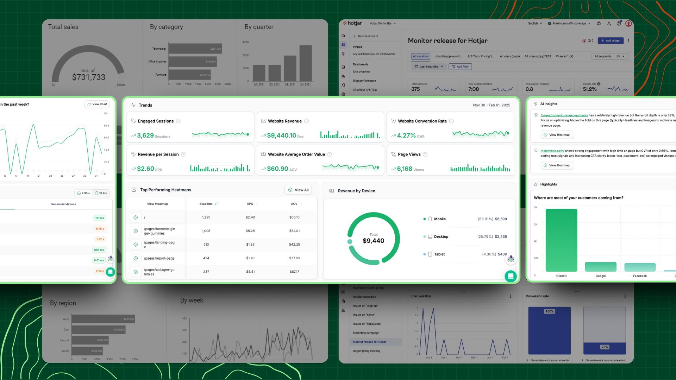676x380 pixels.
Task: Select the Dashboards grid icon in Hotjar sidebar
Action: point(343,45)
